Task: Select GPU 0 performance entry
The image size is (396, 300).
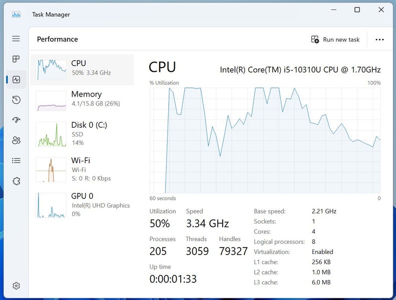Action: (x=83, y=204)
